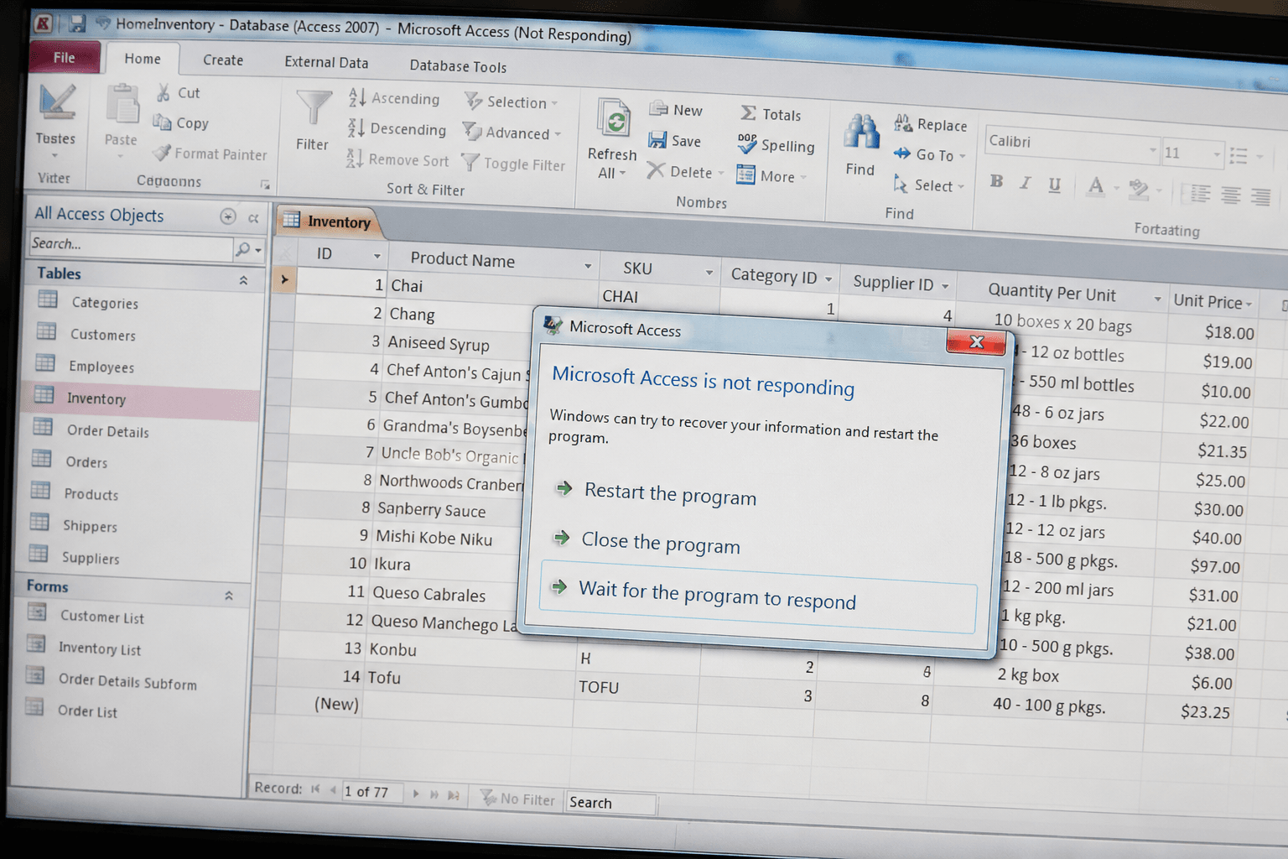Open the Category ID column filter arrow
The image size is (1288, 859).
tap(828, 279)
